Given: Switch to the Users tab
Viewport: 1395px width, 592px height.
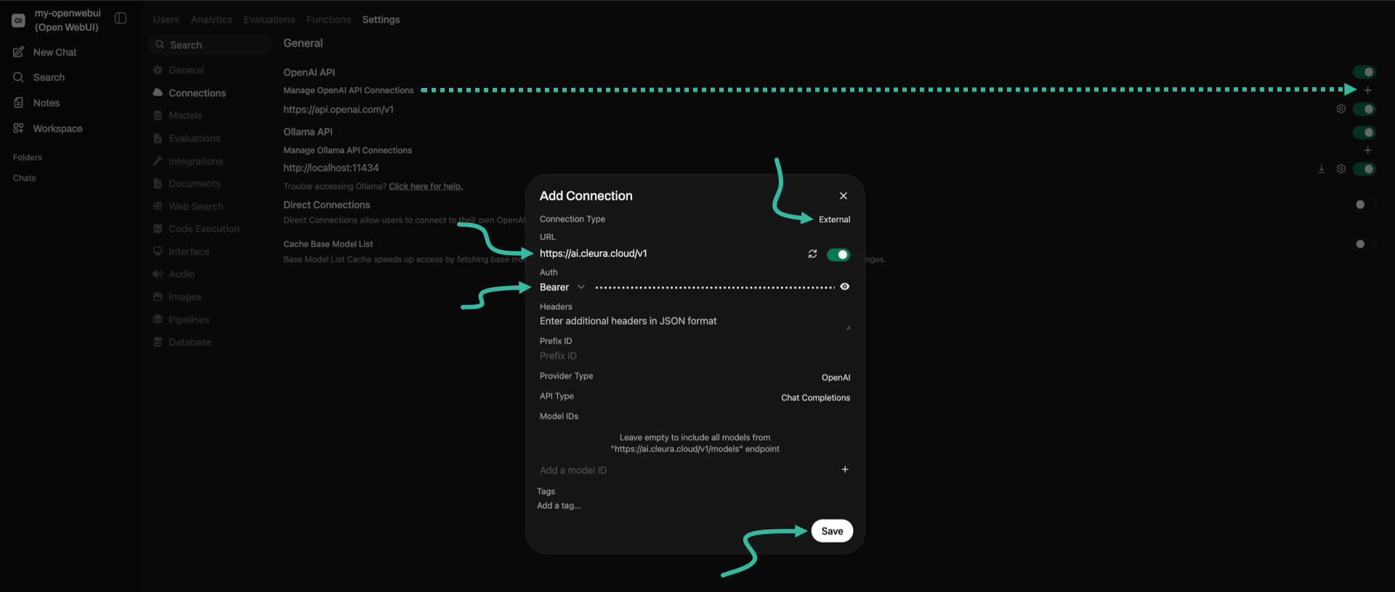Looking at the screenshot, I should point(166,20).
